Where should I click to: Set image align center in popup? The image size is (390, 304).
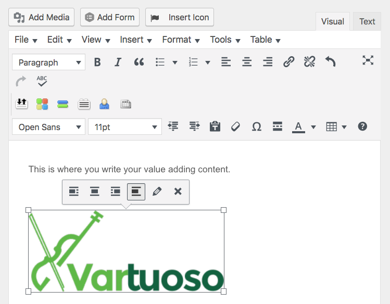tap(95, 192)
